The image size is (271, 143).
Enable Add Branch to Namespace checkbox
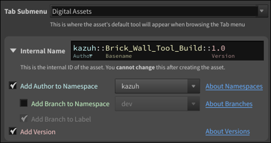24,104
